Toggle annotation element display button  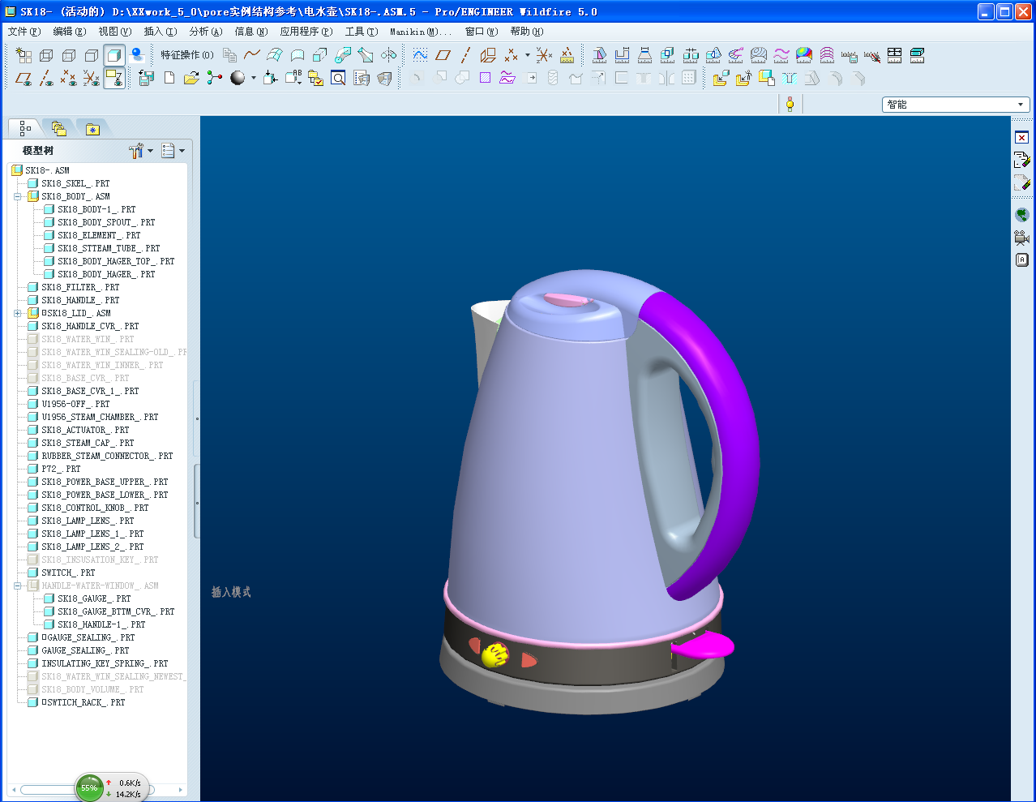pos(114,78)
